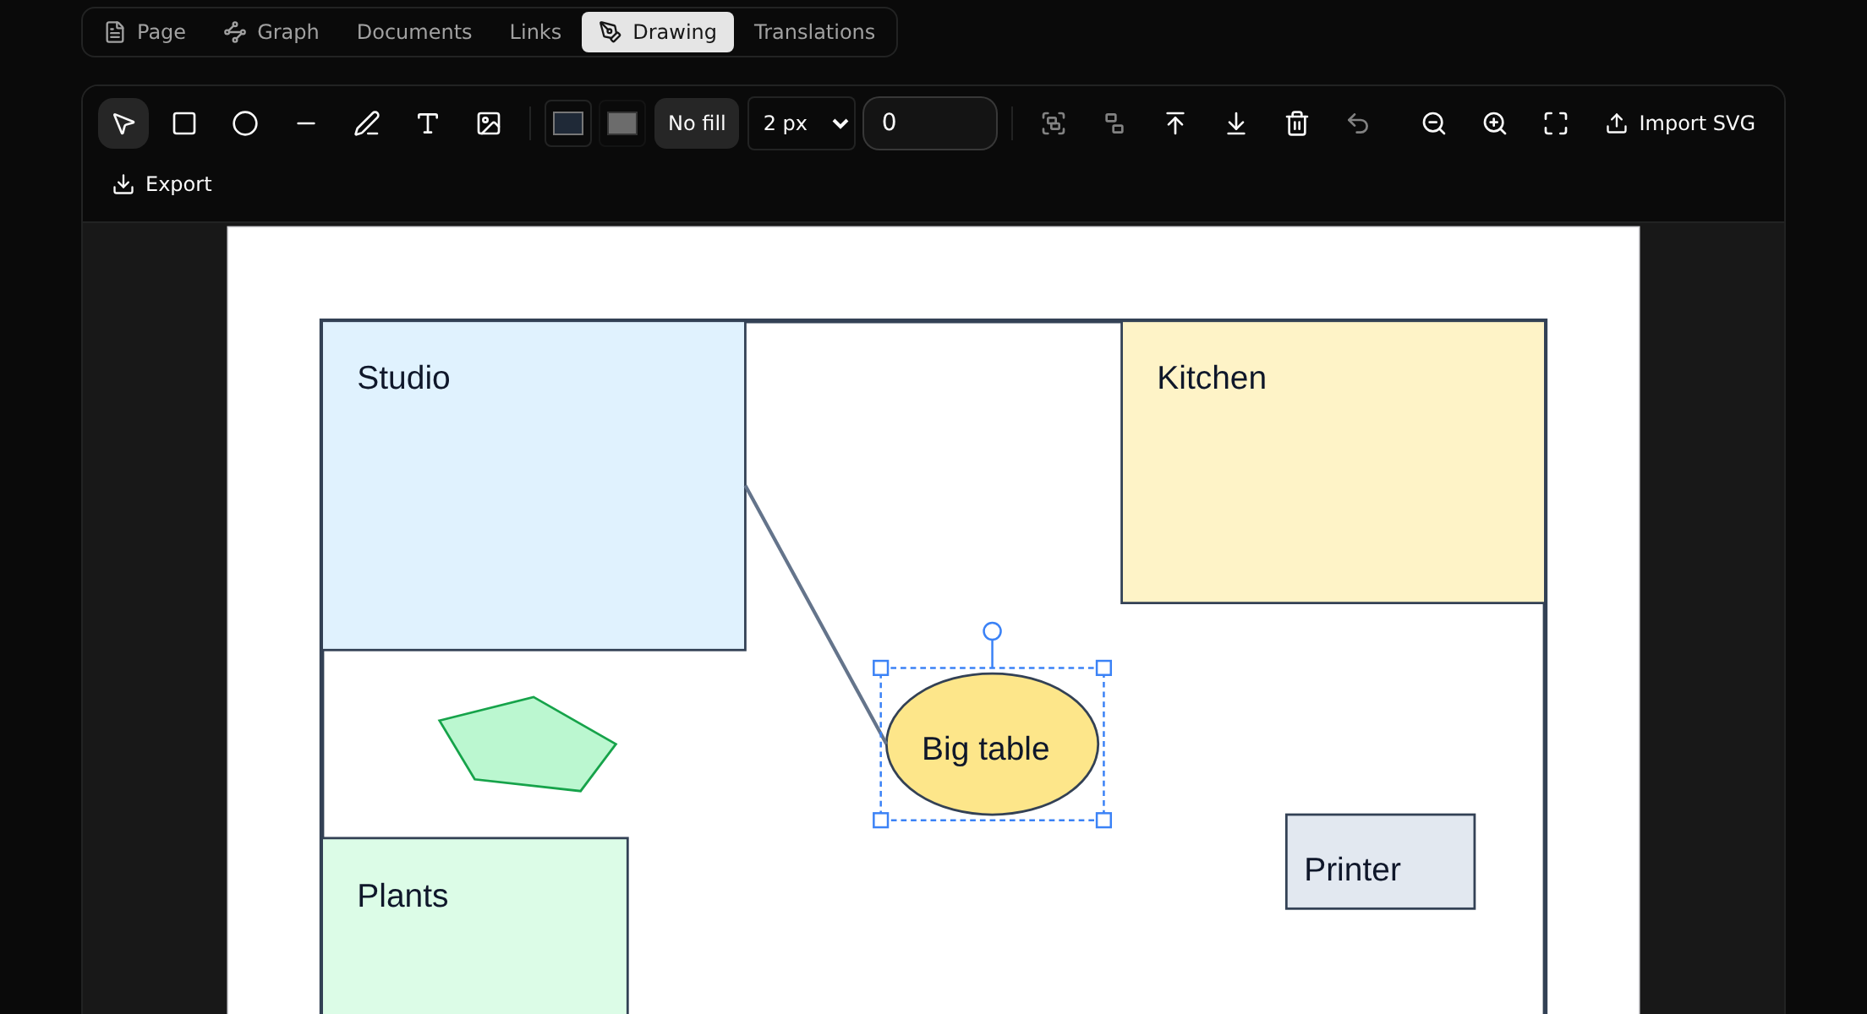Open the Translations tab

pos(814,32)
